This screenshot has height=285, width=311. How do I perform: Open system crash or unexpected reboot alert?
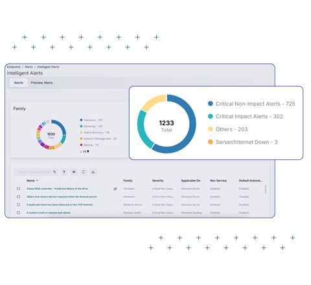pyautogui.click(x=49, y=212)
